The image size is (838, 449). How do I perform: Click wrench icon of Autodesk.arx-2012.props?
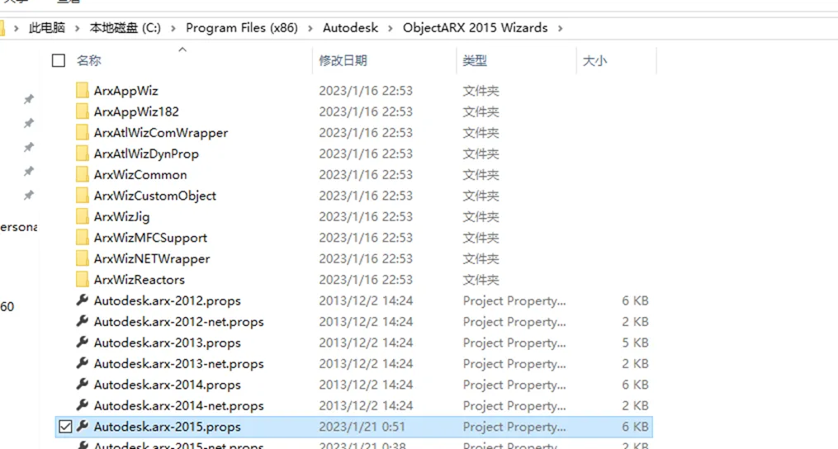(x=83, y=300)
